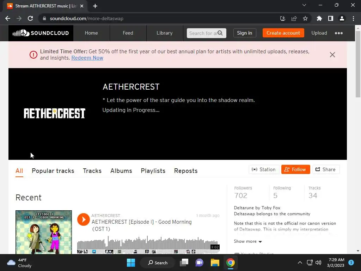Image resolution: width=361 pixels, height=271 pixels.
Task: Open the Chrome extensions puzzle icon
Action: (x=319, y=18)
